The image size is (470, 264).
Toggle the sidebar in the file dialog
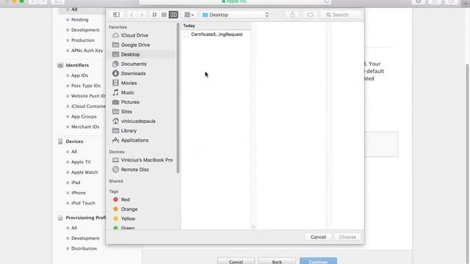116,15
